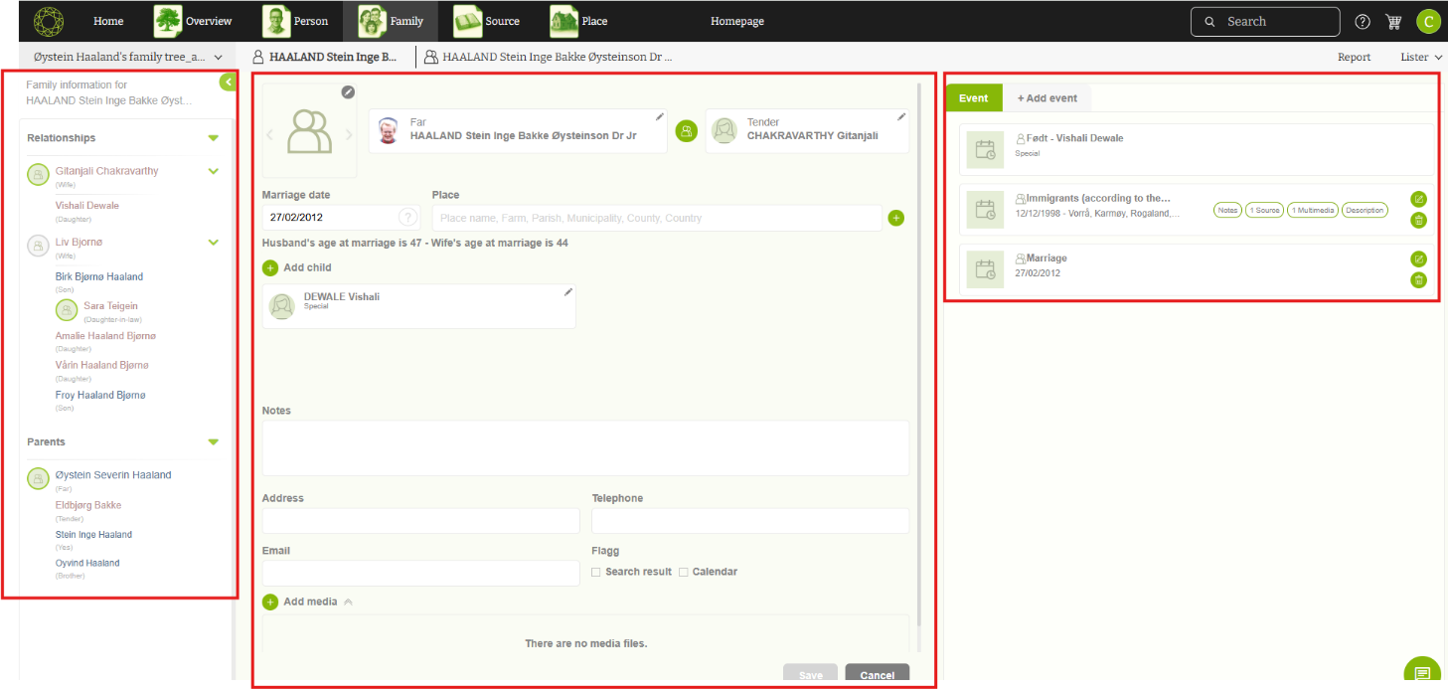Click pencil icon on family photo
Screen dimensions: 1448x689
click(x=348, y=92)
